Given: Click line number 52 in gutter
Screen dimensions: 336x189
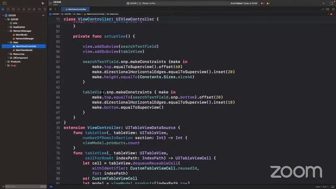Looking at the screenshot, I should pos(58,36).
